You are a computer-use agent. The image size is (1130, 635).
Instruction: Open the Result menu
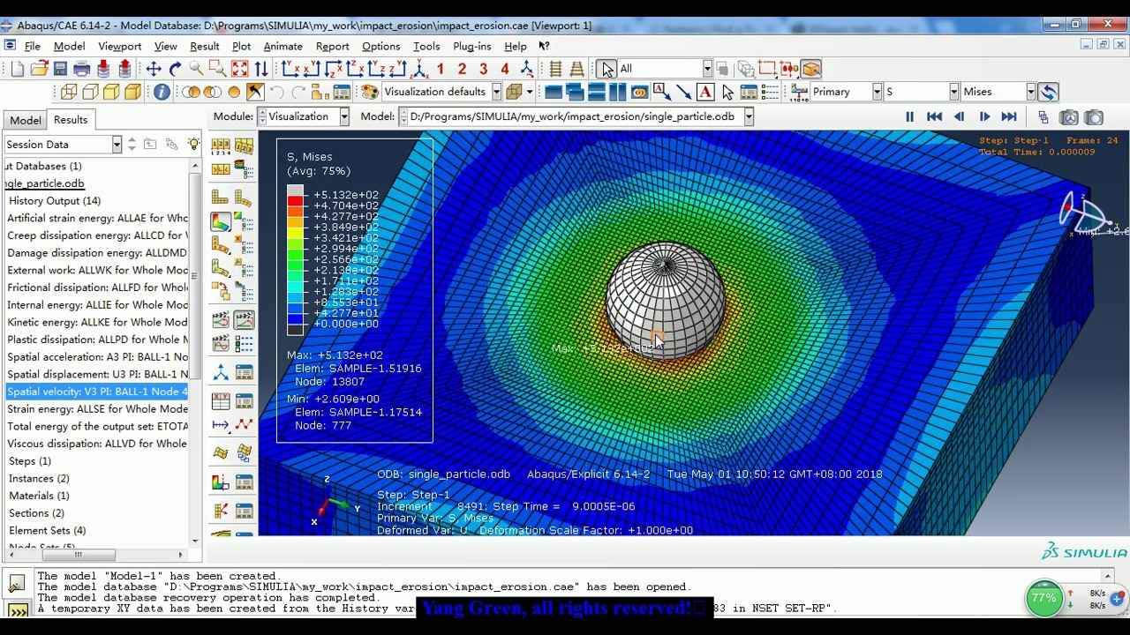(x=204, y=46)
